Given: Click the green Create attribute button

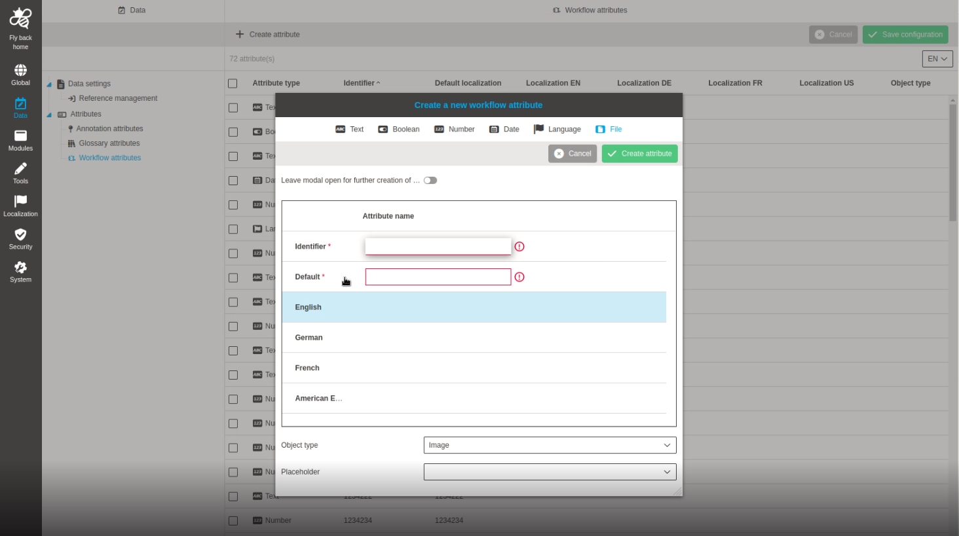Looking at the screenshot, I should point(639,154).
